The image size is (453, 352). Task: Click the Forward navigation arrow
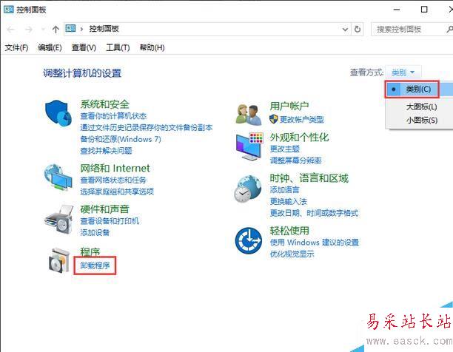pos(28,29)
